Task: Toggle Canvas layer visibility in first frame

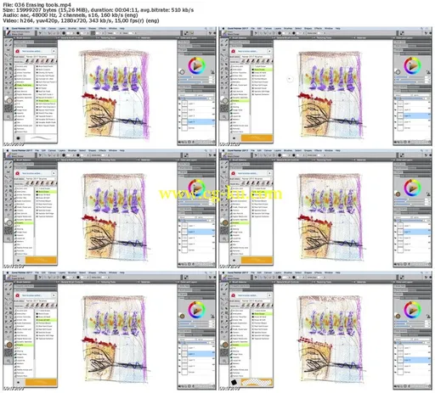Action: coord(179,128)
